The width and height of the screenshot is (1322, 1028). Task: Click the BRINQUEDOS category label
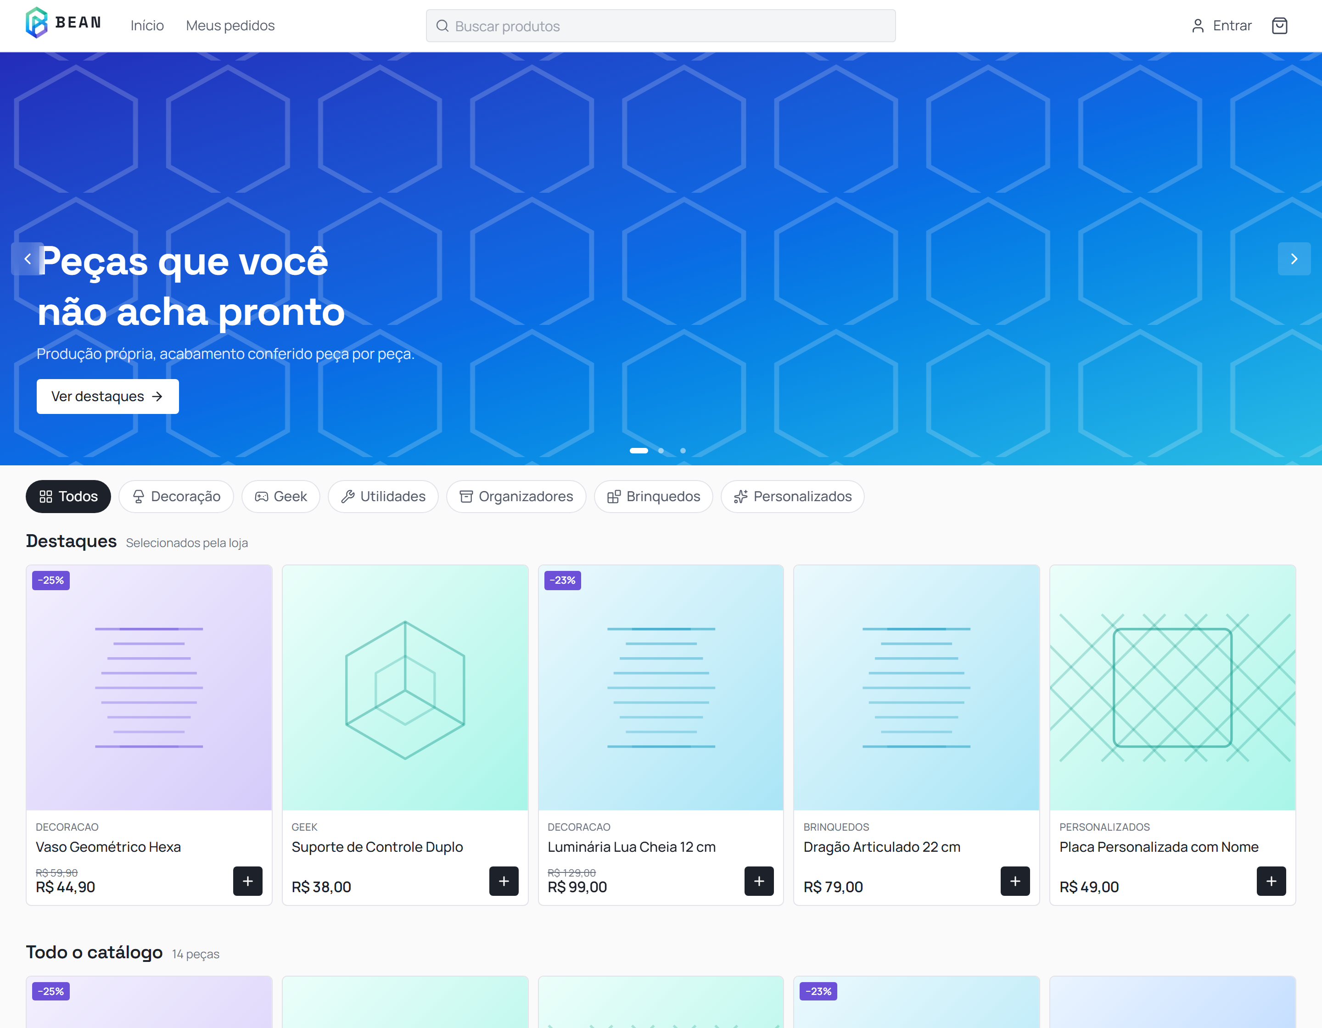pos(836,827)
